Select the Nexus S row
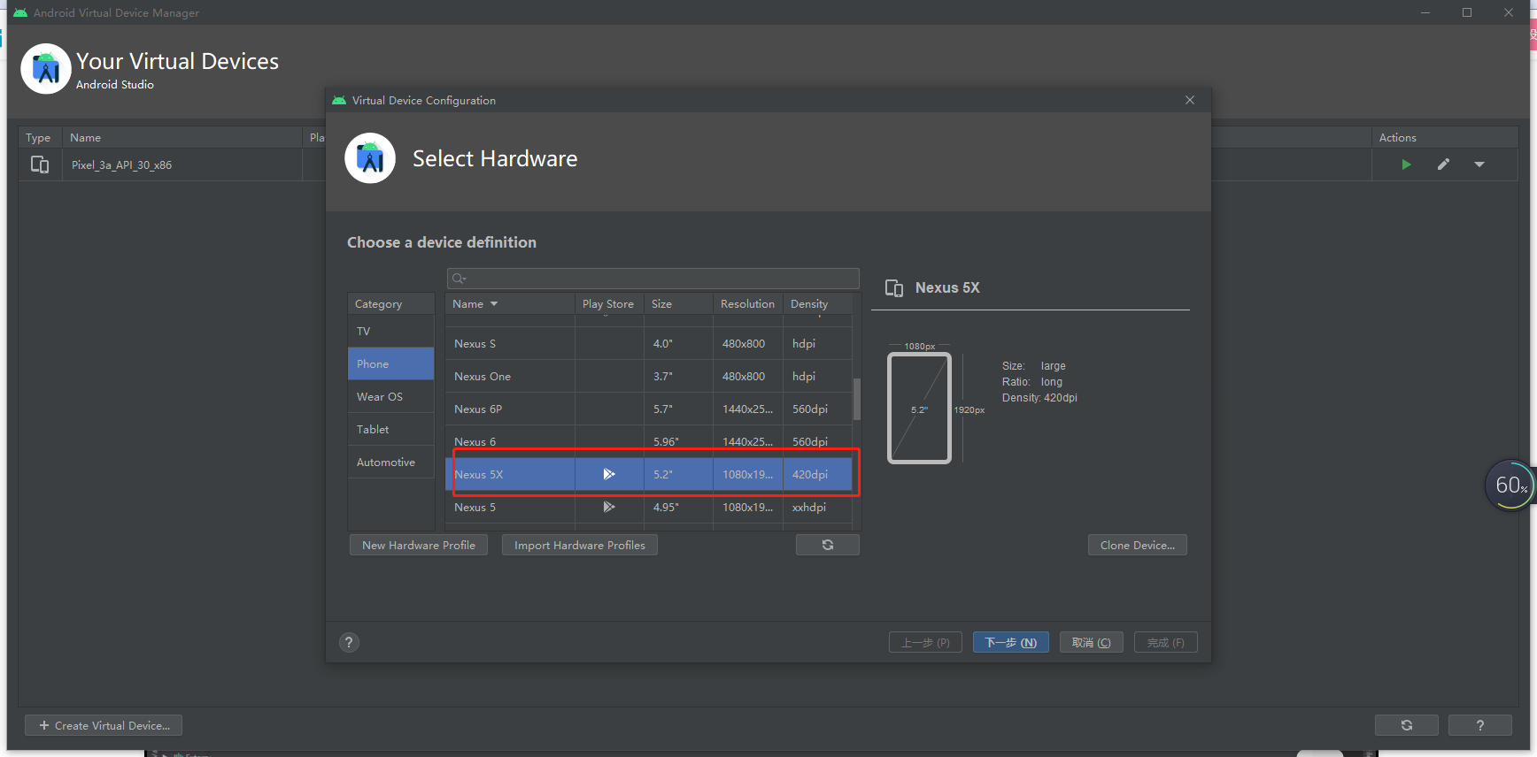Screen dimensions: 1537x757 click(648, 343)
